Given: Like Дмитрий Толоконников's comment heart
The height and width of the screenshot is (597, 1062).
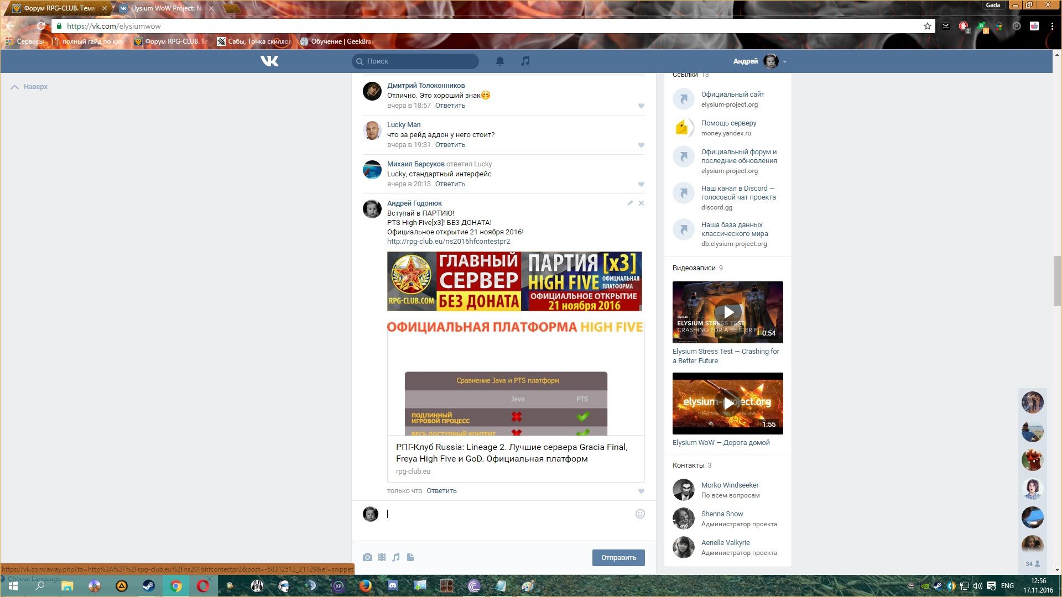Looking at the screenshot, I should [x=641, y=106].
